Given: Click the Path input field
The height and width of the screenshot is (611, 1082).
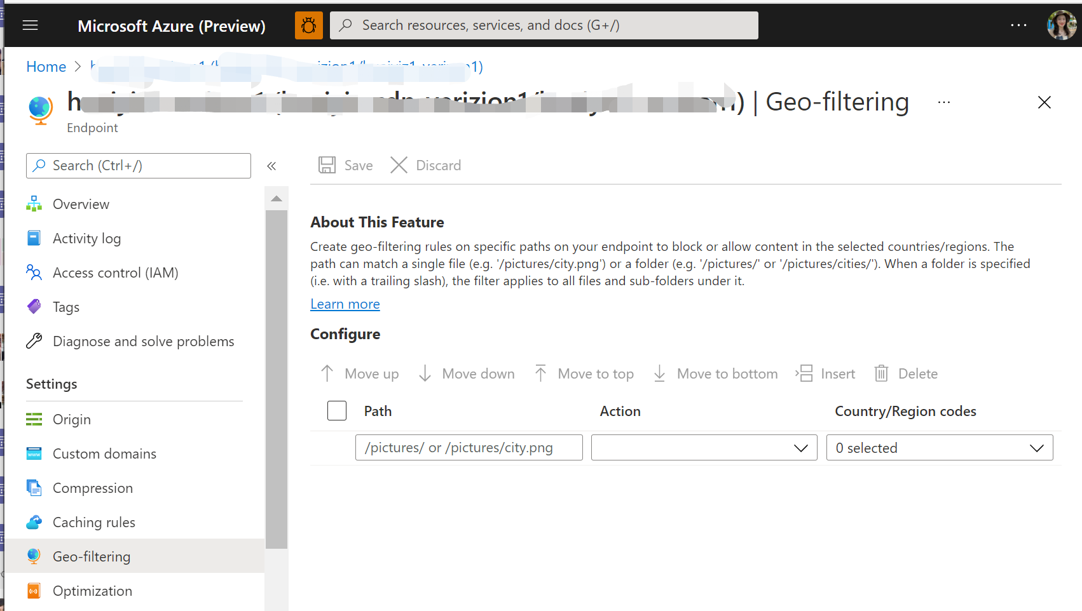Looking at the screenshot, I should coord(469,448).
